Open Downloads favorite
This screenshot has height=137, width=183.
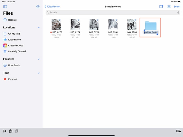(x=12, y=65)
